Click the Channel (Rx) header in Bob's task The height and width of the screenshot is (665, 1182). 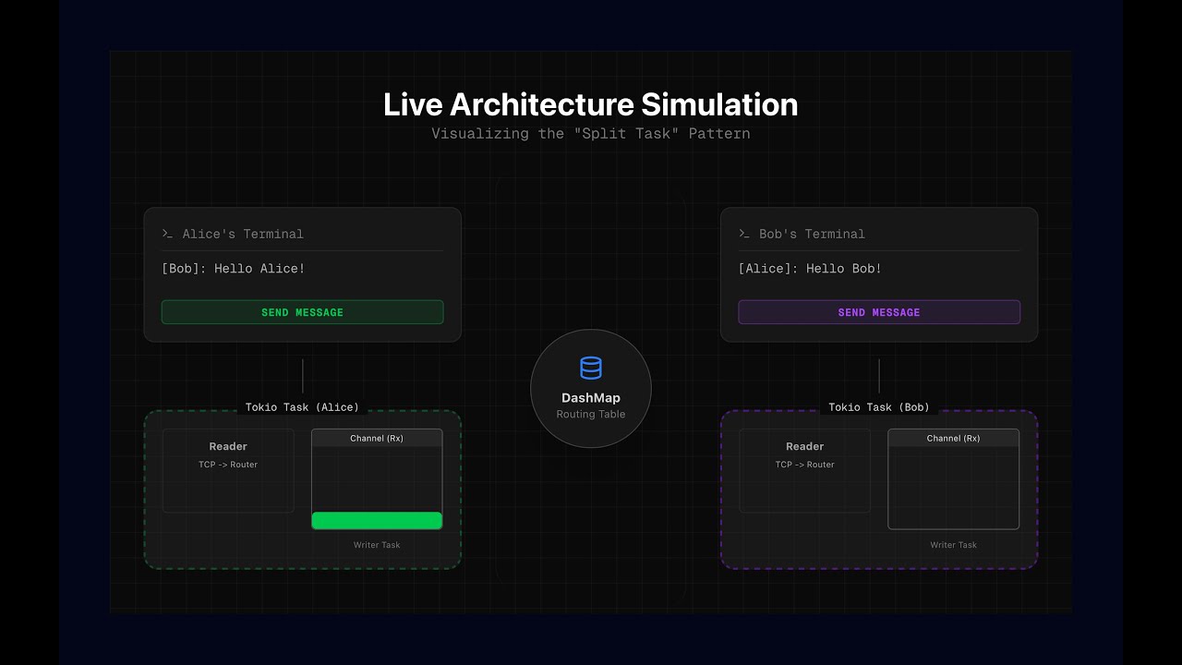[954, 438]
